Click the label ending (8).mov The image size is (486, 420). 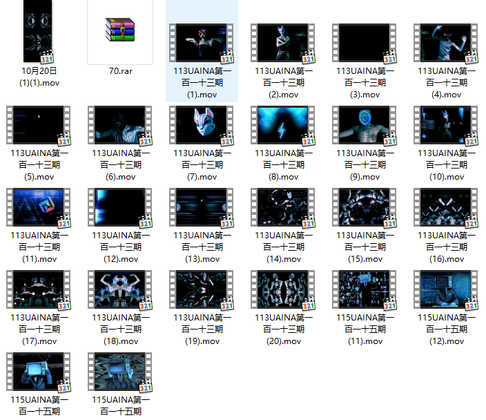(284, 165)
